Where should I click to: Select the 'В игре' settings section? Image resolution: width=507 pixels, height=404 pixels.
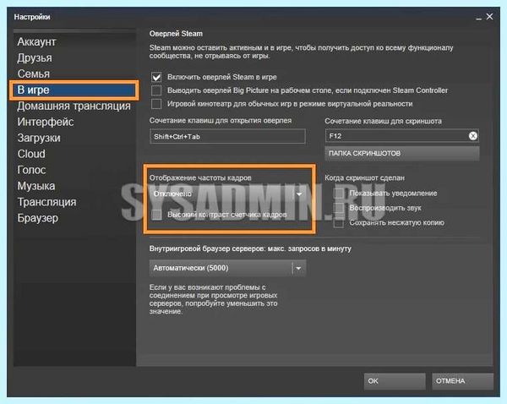point(74,90)
